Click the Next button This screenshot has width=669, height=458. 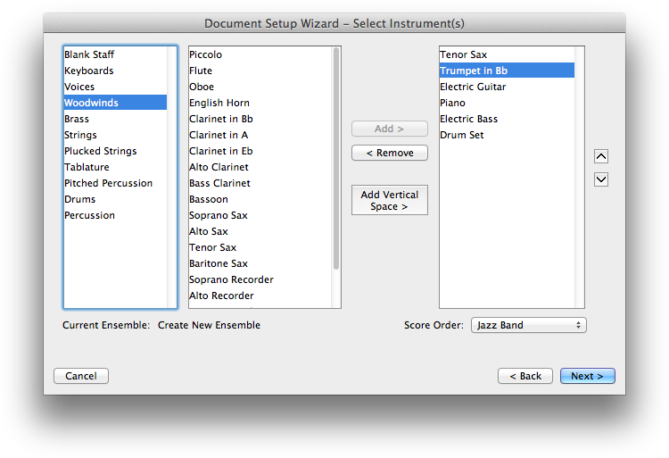tap(587, 376)
